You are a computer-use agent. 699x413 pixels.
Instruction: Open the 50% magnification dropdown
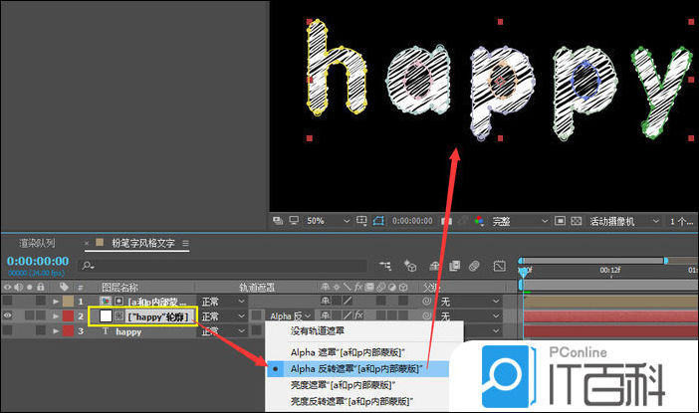pyautogui.click(x=328, y=221)
